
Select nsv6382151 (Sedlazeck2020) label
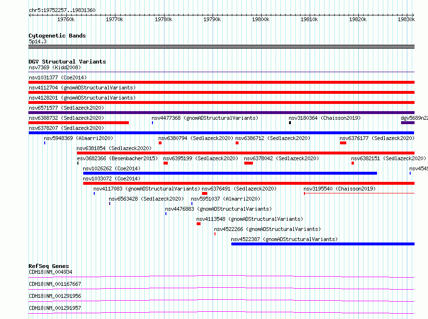tap(389, 158)
